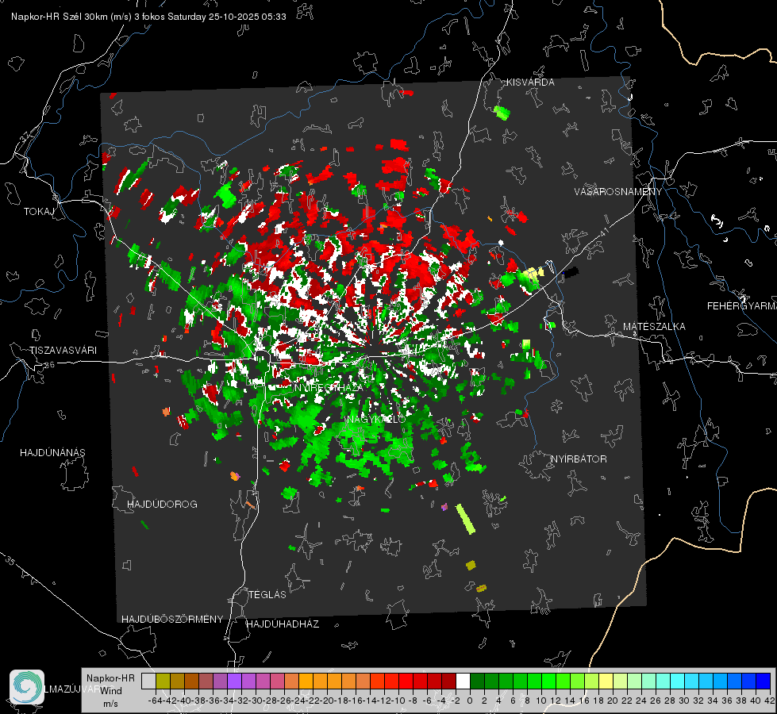Select the TOKAJ label on the map
This screenshot has height=714, width=777.
[39, 212]
